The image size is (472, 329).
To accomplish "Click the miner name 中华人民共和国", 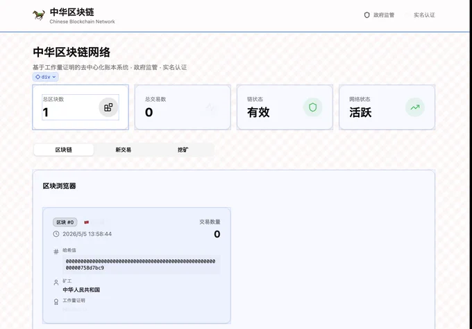I will 81,290.
